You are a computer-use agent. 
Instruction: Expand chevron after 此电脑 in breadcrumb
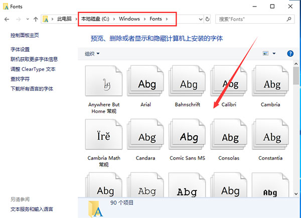pyautogui.click(x=76, y=19)
